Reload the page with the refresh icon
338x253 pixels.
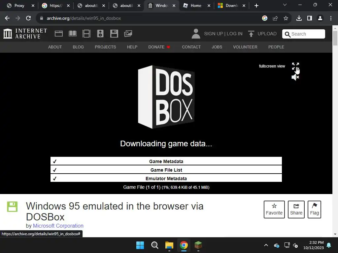pos(28,18)
